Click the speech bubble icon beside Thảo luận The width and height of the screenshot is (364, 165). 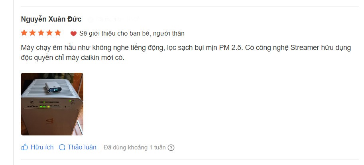[x=62, y=147]
